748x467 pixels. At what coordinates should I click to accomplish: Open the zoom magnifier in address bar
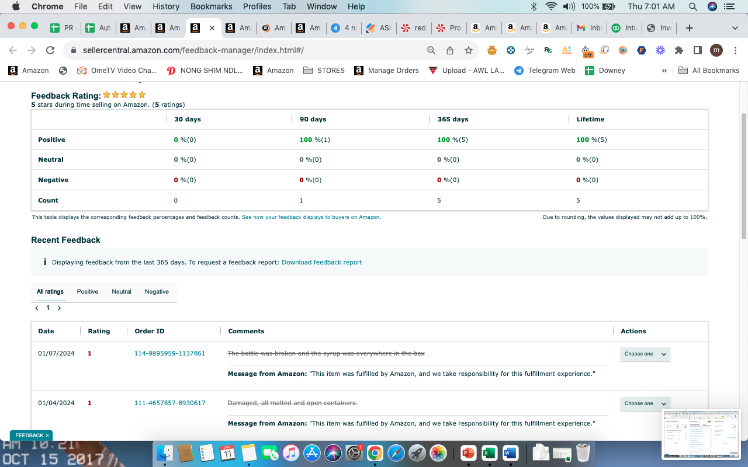(x=431, y=51)
